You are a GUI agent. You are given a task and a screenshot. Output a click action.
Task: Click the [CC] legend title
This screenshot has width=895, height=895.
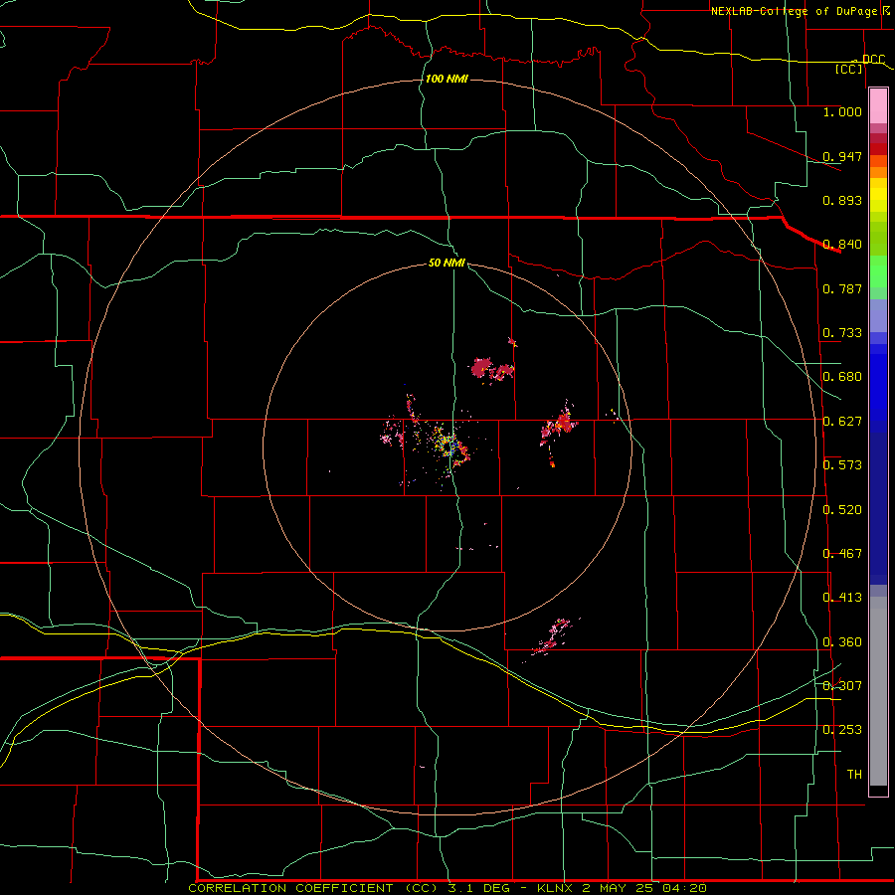click(x=849, y=69)
